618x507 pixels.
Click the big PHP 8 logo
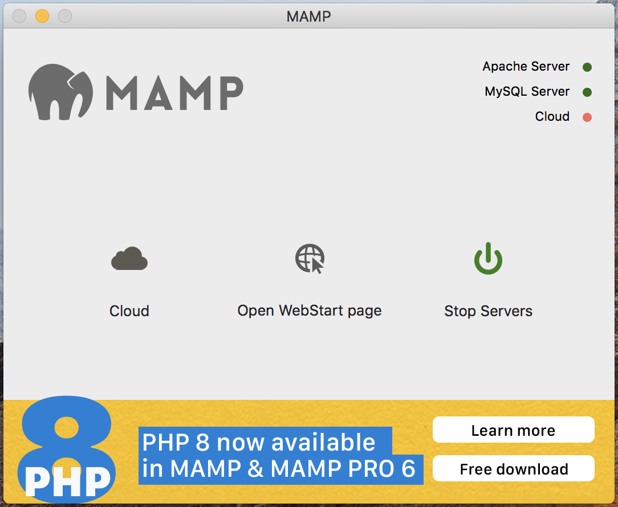coord(66,449)
